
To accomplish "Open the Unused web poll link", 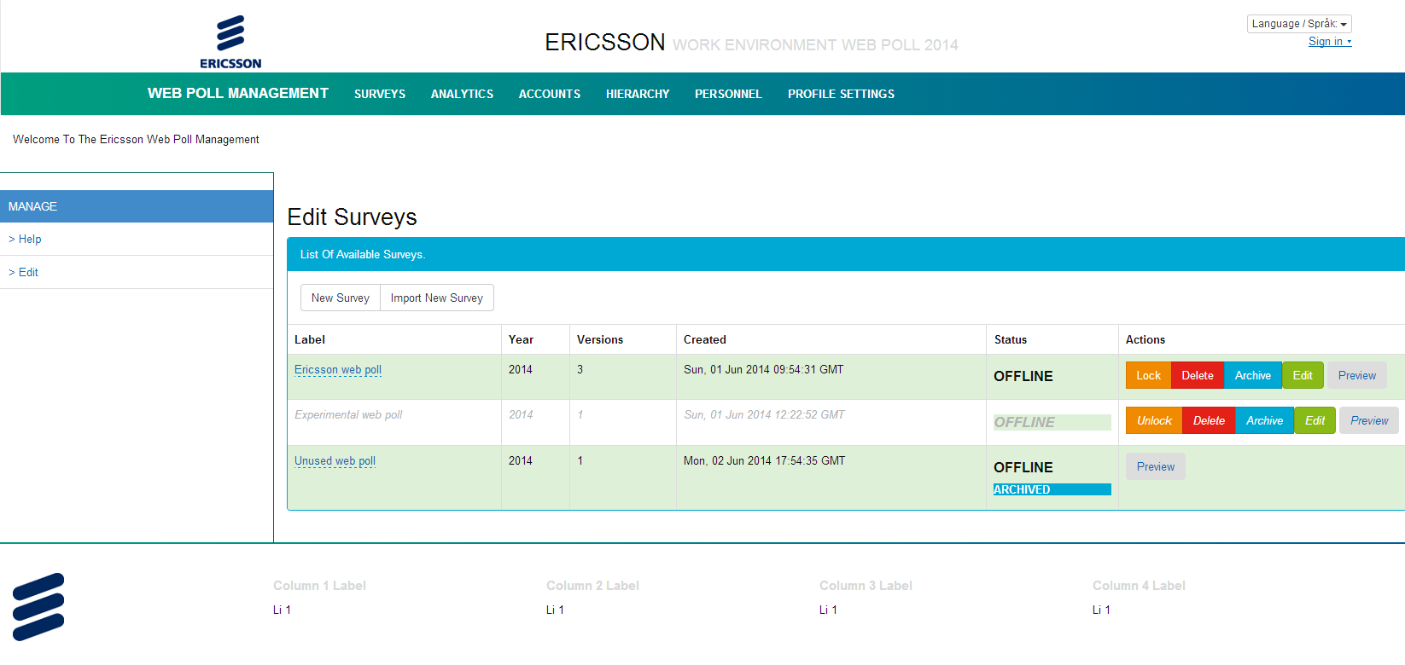I will click(x=335, y=461).
